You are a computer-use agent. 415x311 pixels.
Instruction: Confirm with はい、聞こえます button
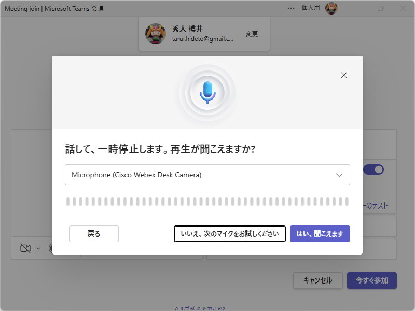(x=320, y=234)
